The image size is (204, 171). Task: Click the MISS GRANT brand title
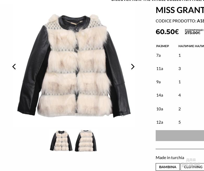click(x=180, y=10)
